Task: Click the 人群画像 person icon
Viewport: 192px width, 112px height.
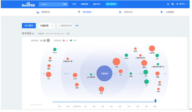Action: click(162, 12)
